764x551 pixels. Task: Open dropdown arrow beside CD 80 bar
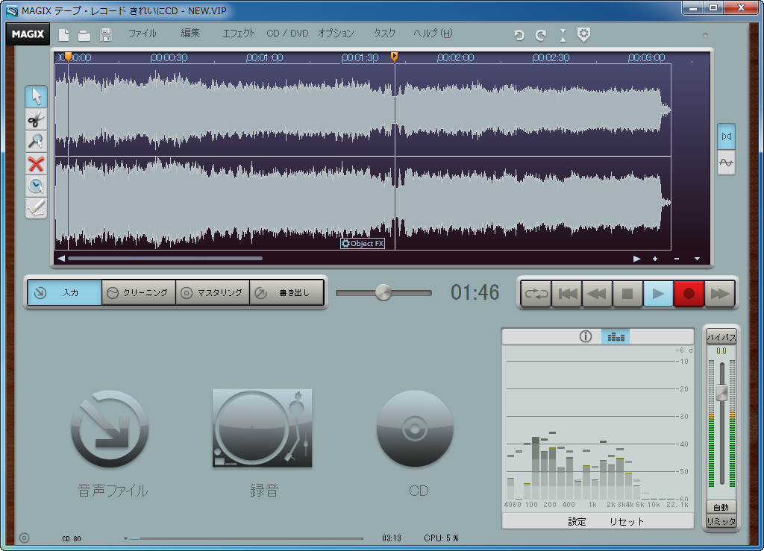[x=125, y=538]
